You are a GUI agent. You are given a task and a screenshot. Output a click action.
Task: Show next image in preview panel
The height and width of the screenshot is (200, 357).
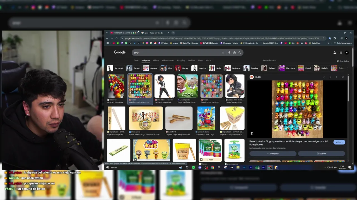click(330, 77)
